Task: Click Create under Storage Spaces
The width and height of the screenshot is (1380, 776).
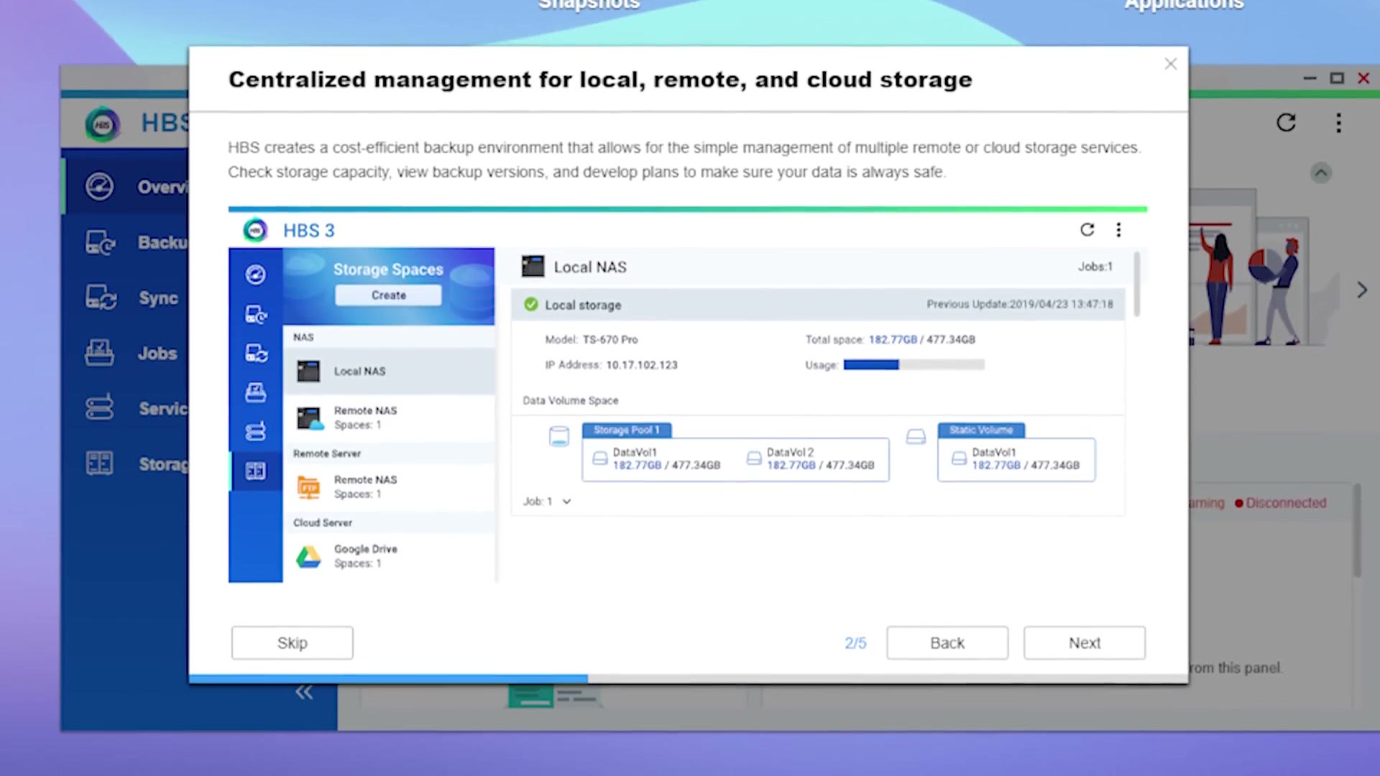Action: click(388, 295)
